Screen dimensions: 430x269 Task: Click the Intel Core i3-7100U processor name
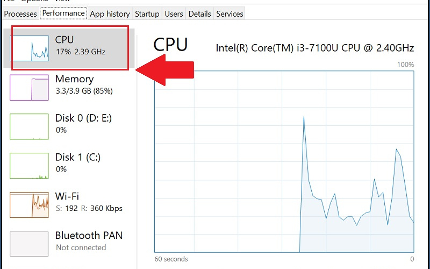[314, 48]
